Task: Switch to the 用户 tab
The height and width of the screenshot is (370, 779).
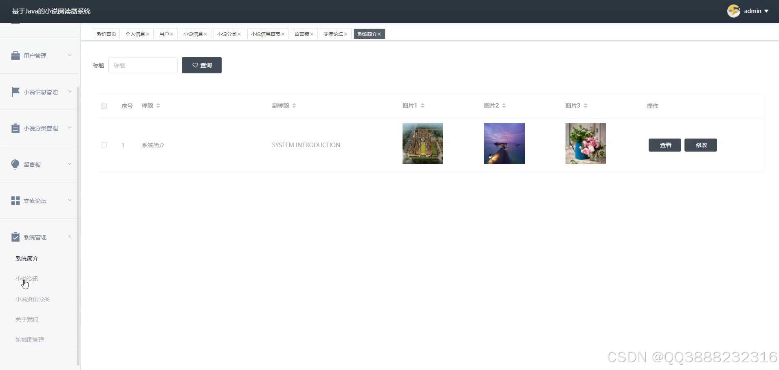Action: click(164, 34)
